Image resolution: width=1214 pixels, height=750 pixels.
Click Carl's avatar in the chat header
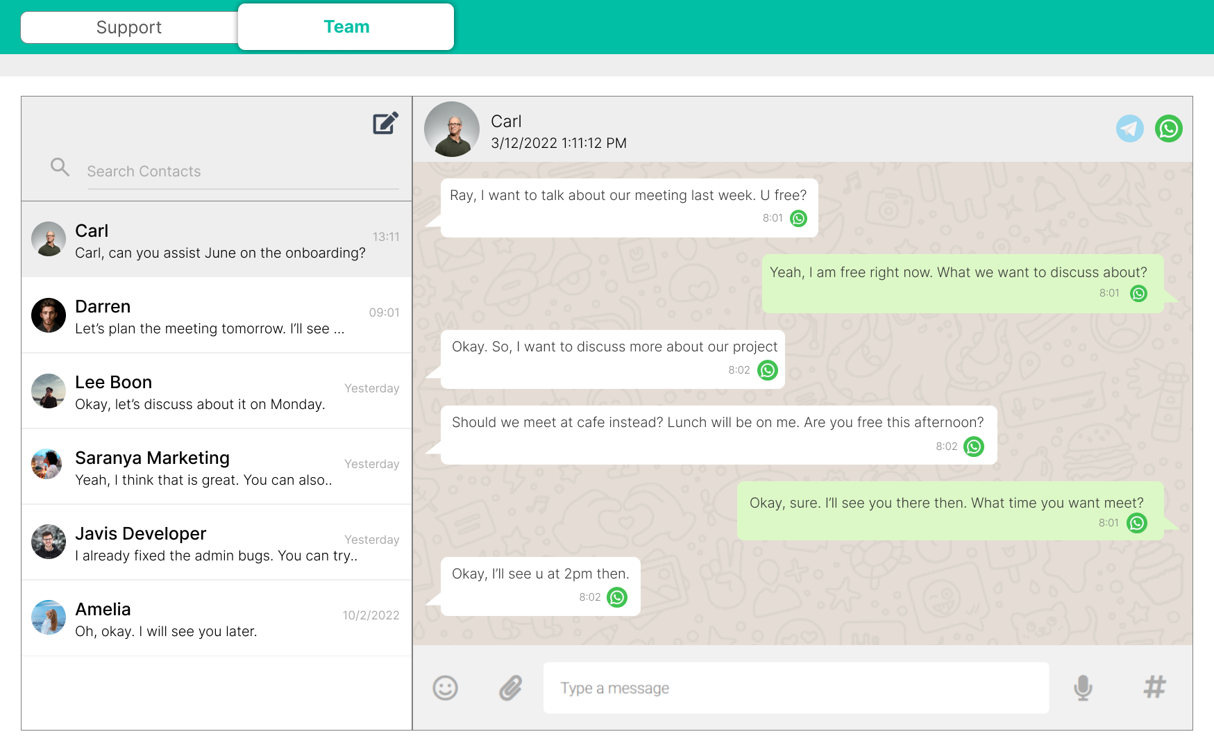click(452, 129)
